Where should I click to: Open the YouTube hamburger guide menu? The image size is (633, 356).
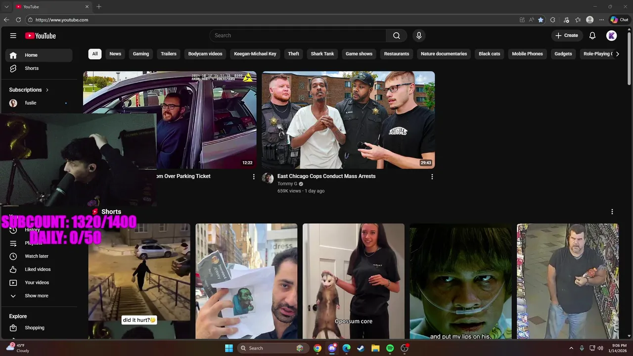tap(13, 36)
